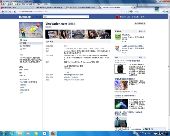
Task: Open KITTY CoCo Amour ad link
Action: pyautogui.click(x=127, y=61)
